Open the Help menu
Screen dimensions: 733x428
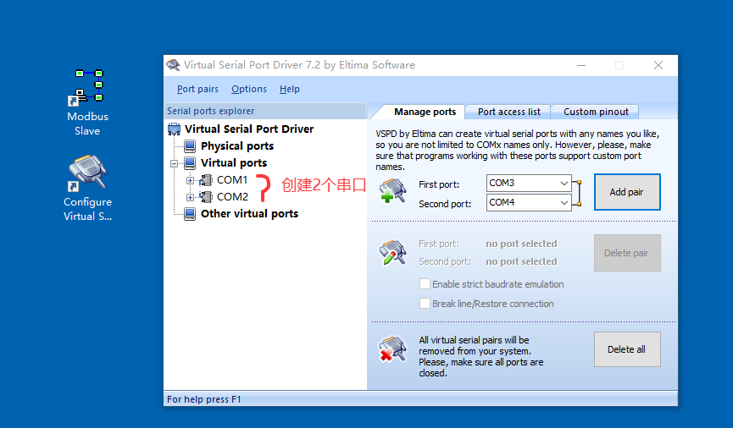click(289, 89)
